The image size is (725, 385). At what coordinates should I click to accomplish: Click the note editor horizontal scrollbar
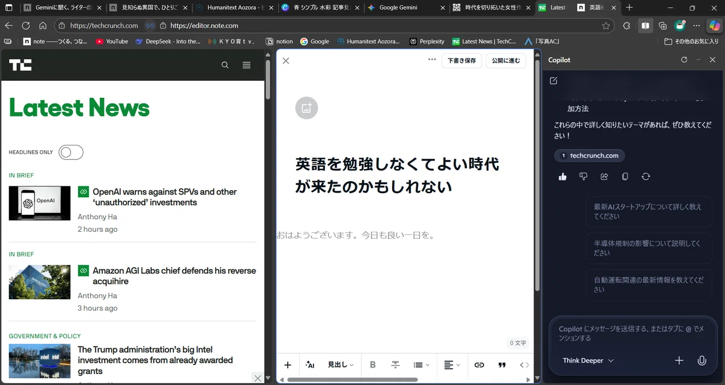pyautogui.click(x=352, y=380)
